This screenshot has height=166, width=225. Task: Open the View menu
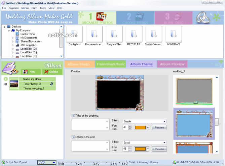pos(51,8)
